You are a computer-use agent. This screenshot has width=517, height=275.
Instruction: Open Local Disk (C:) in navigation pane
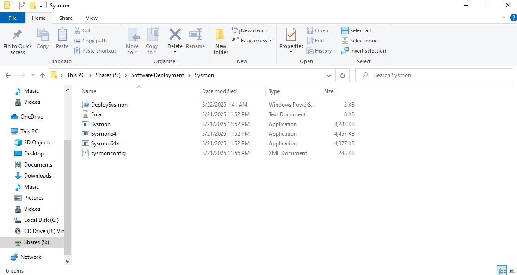tap(41, 220)
